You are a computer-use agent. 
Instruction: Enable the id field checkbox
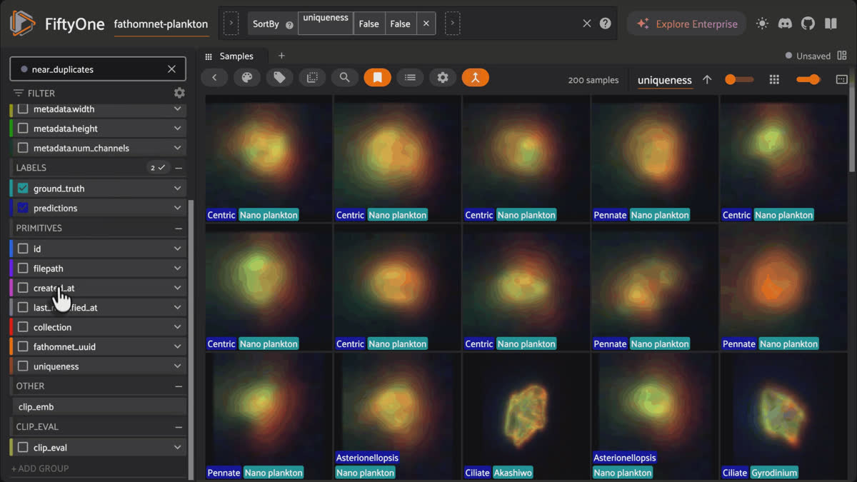(x=23, y=248)
